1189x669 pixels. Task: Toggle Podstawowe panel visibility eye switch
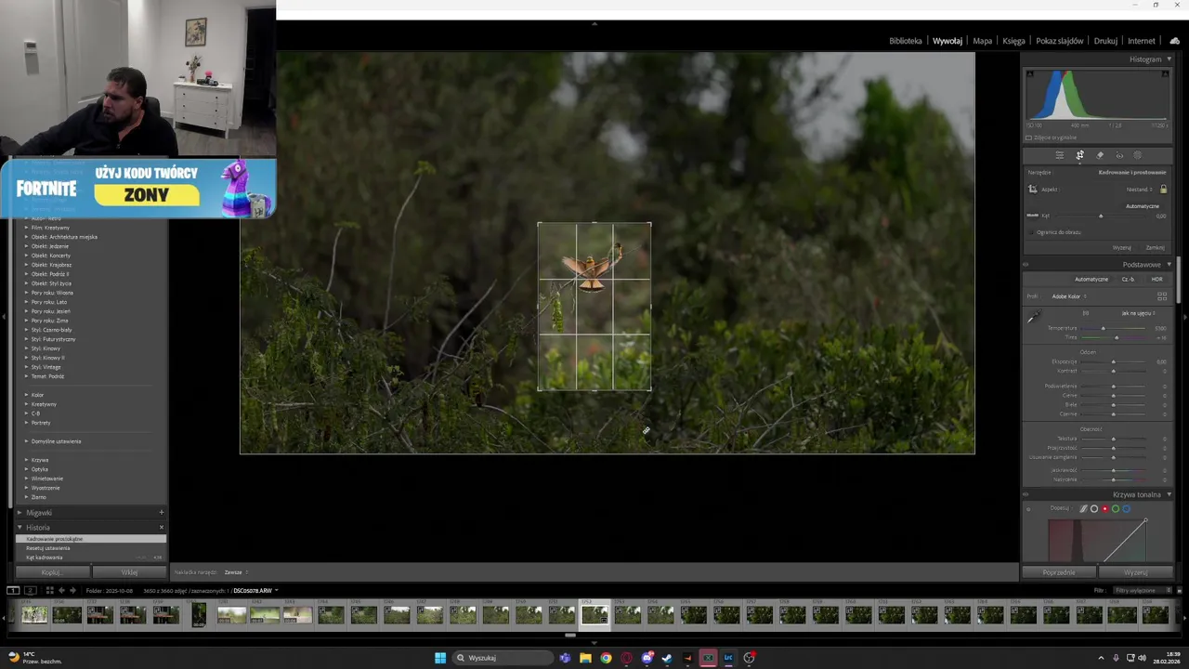point(1026,265)
